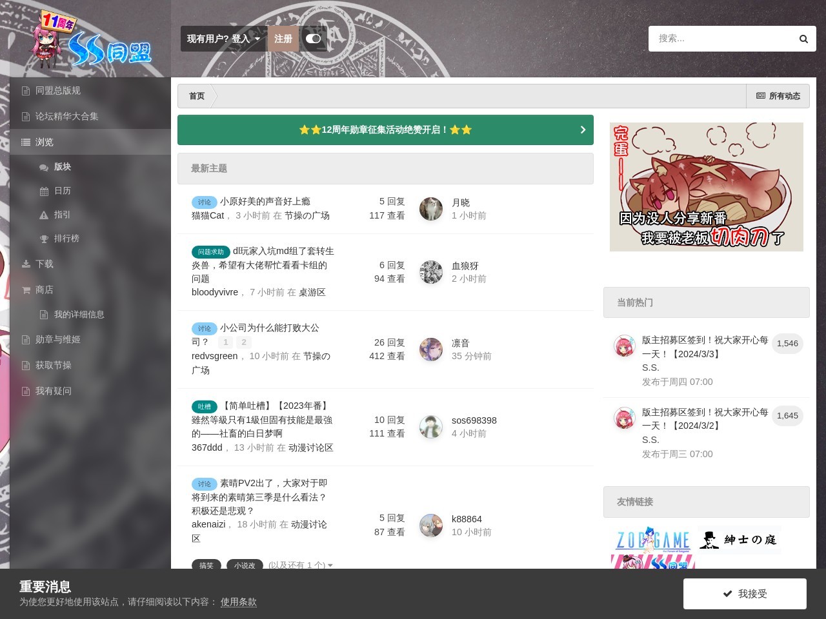Select the 指引 warning-triangle icon in sidebar

pos(44,215)
